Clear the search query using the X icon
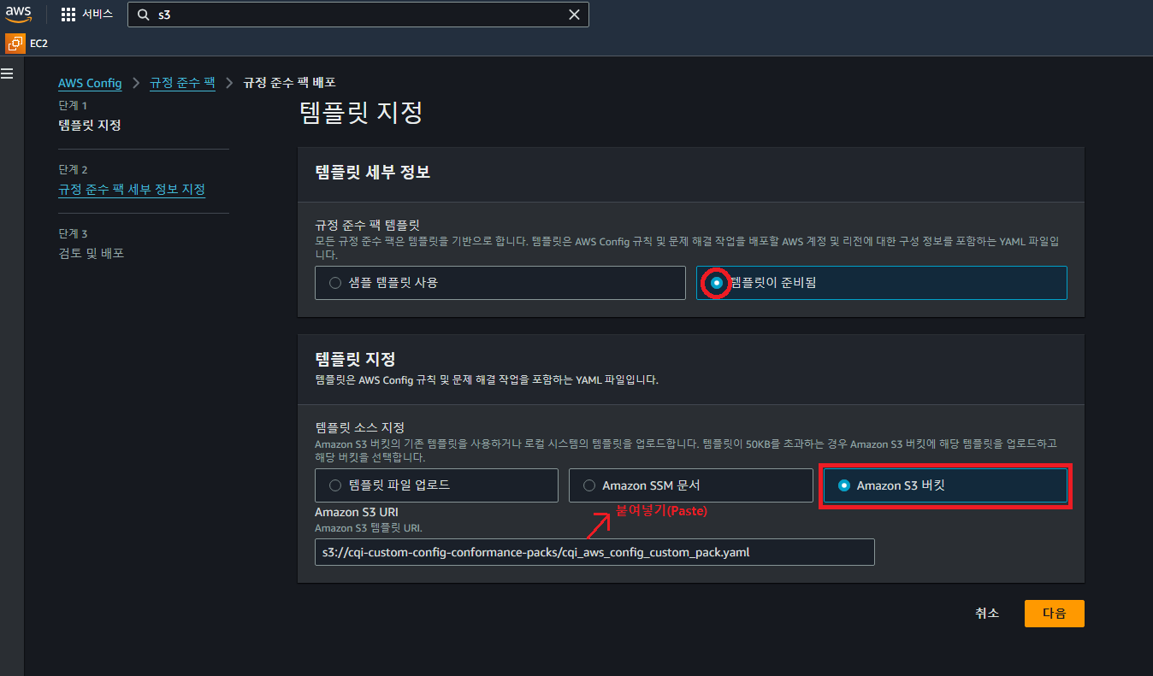The height and width of the screenshot is (676, 1153). [574, 14]
